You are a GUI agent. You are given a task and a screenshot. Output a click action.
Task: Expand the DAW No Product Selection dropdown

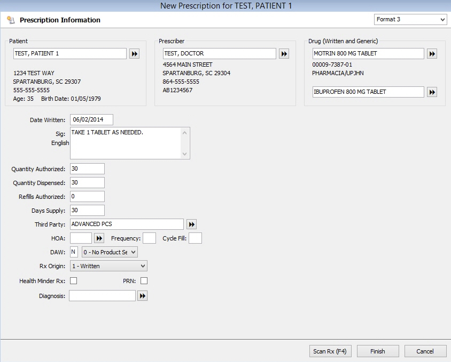110,252
